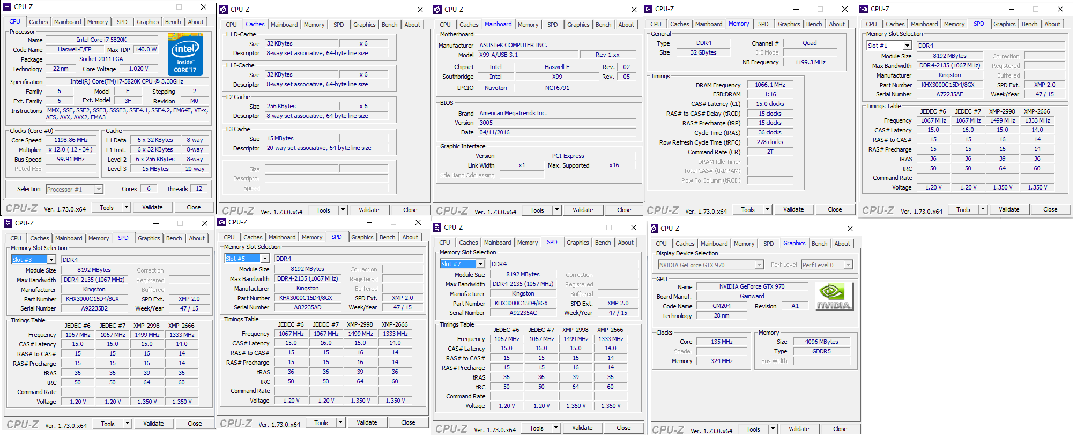
Task: Click Tools button in Slot #3 window
Action: 108,424
